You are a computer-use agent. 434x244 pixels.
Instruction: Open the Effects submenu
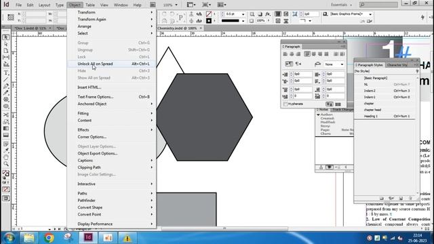point(112,129)
